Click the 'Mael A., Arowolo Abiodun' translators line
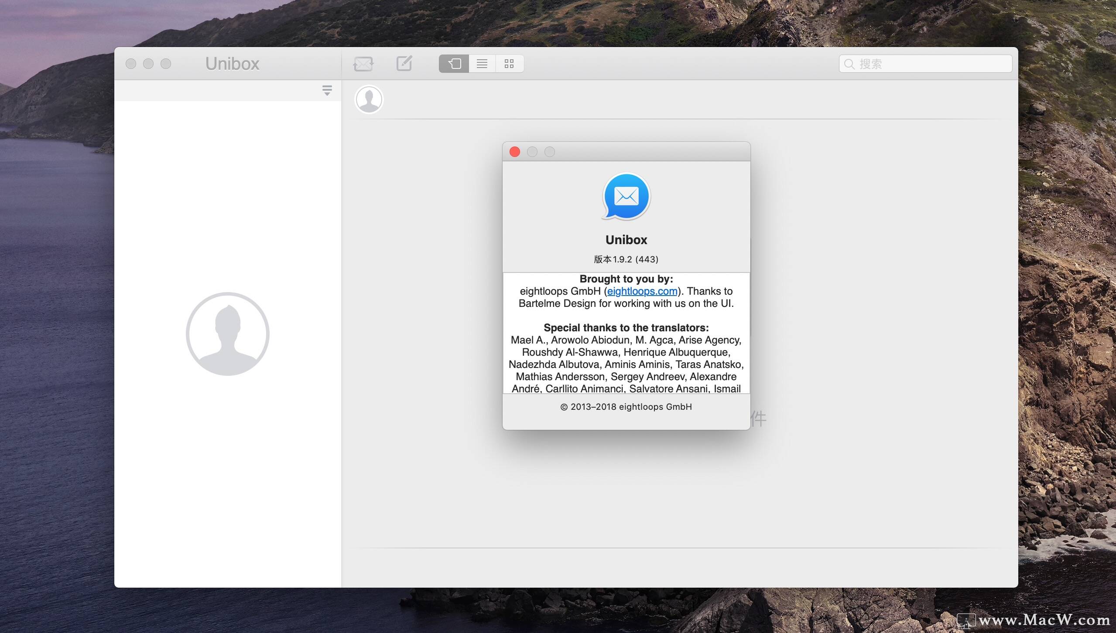Image resolution: width=1116 pixels, height=633 pixels. coord(626,340)
